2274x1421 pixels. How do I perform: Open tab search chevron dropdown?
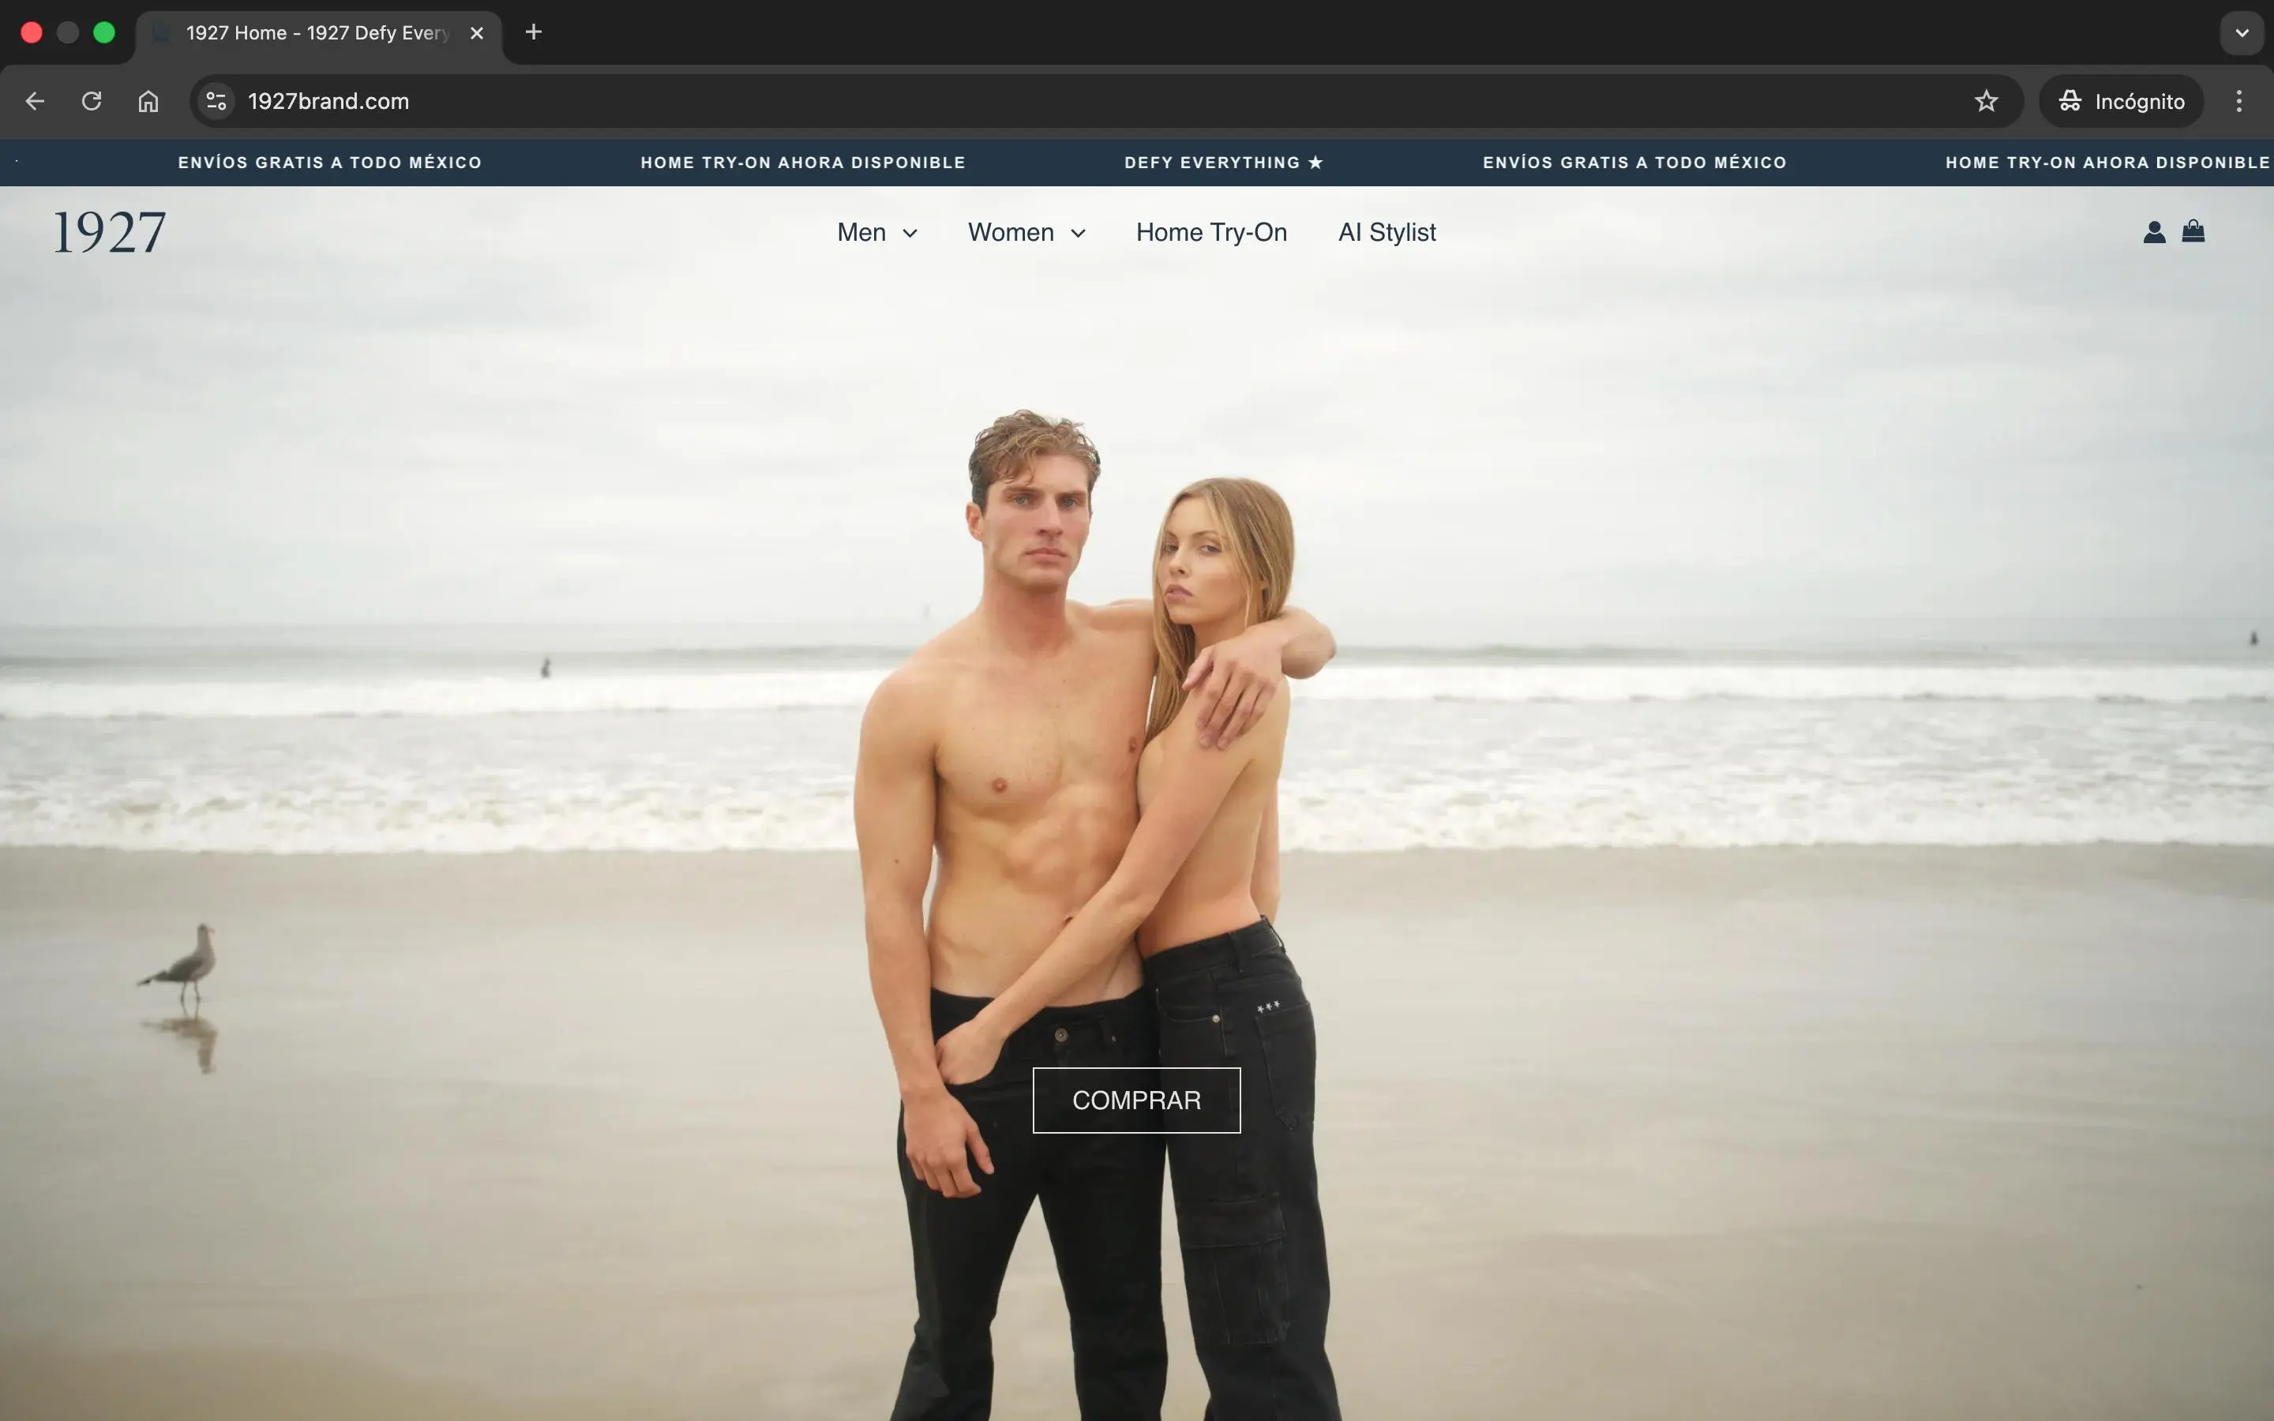tap(2241, 33)
